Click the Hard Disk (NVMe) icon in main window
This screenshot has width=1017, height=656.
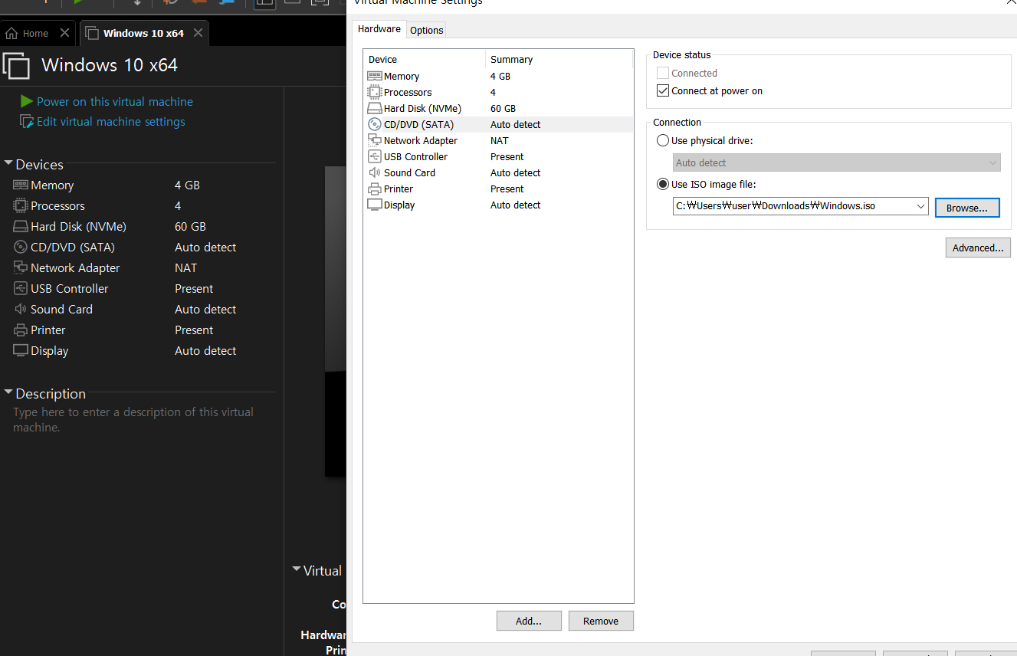pyautogui.click(x=21, y=226)
